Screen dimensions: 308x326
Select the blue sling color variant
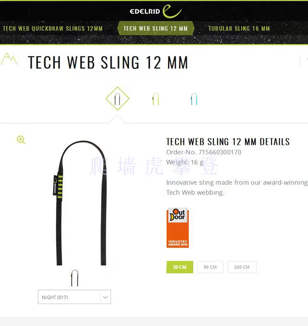[x=194, y=99]
